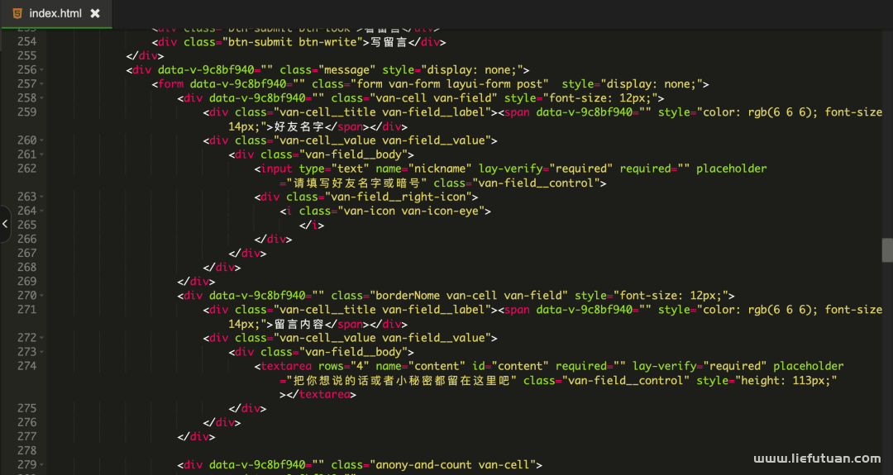This screenshot has width=893, height=475.
Task: Click the btn-write div code line
Action: click(x=298, y=42)
